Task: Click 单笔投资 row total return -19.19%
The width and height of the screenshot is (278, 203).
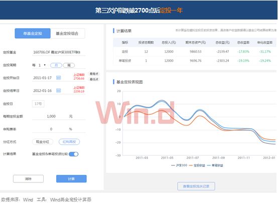Action: pos(243,61)
